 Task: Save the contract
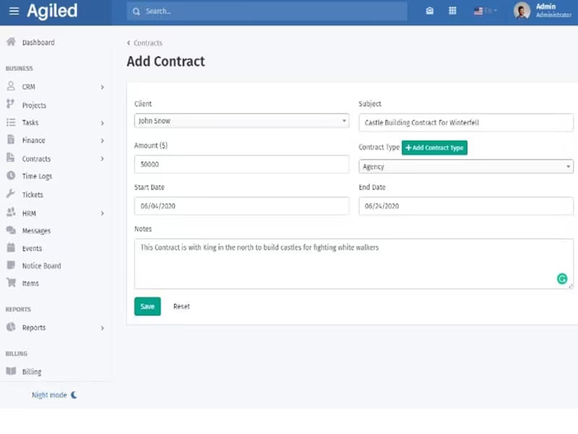147,306
